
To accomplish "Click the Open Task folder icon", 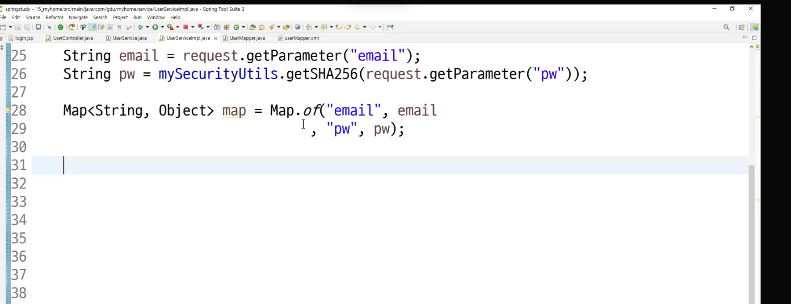I will click(261, 27).
